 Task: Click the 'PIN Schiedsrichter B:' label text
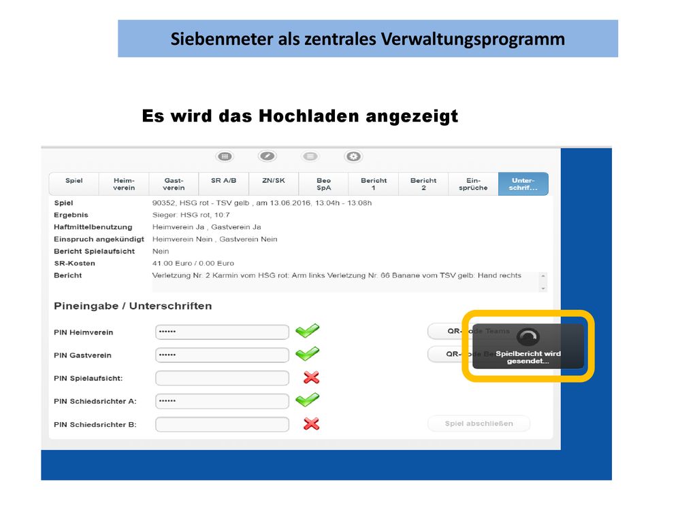point(95,425)
